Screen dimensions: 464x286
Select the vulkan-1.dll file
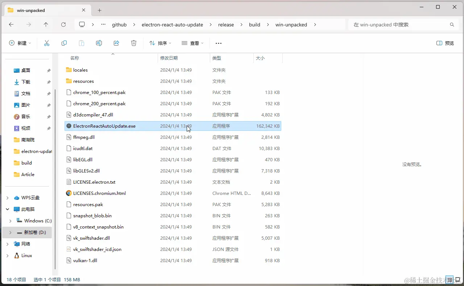tap(173, 260)
